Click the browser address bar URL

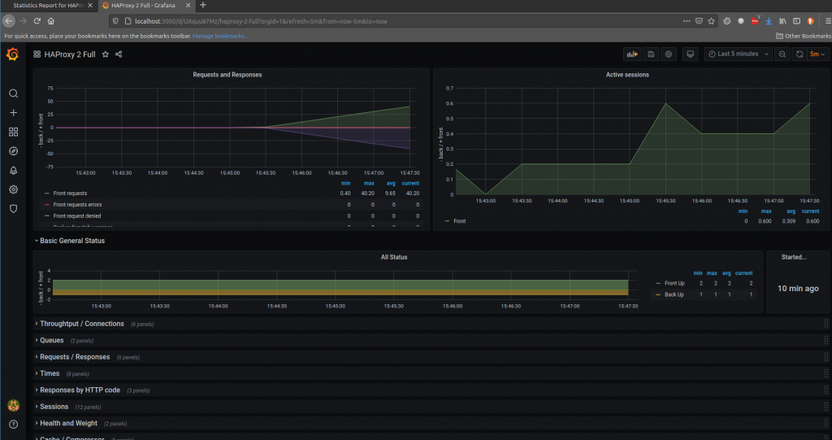[x=261, y=21]
